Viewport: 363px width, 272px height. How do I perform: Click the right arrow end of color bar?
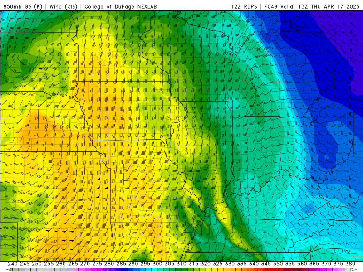(x=353, y=270)
